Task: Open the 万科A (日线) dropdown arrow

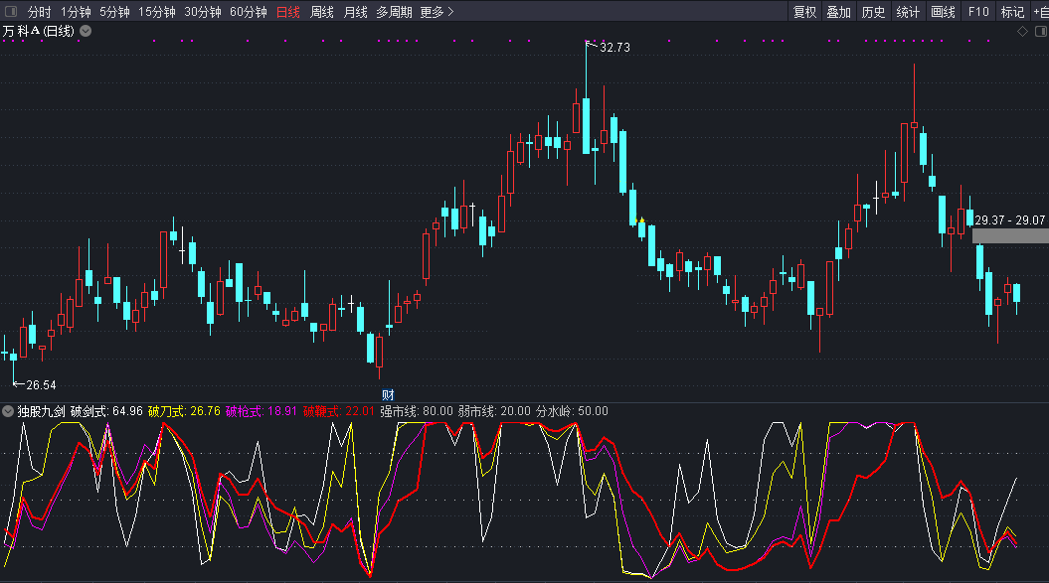Action: (x=86, y=31)
